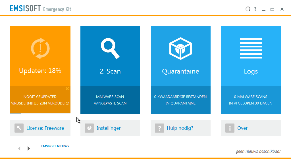This screenshot has height=159, width=291.
Task: Start a Malware Scan
Action: [x=110, y=97]
